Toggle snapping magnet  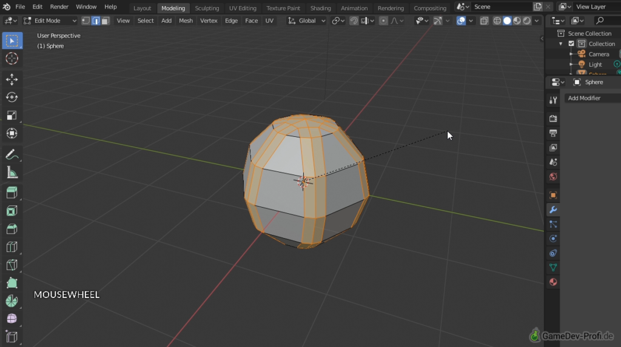coord(354,21)
